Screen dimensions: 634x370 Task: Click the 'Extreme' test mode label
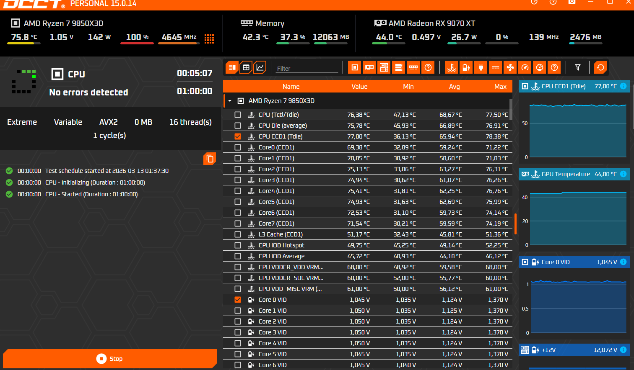(x=22, y=122)
